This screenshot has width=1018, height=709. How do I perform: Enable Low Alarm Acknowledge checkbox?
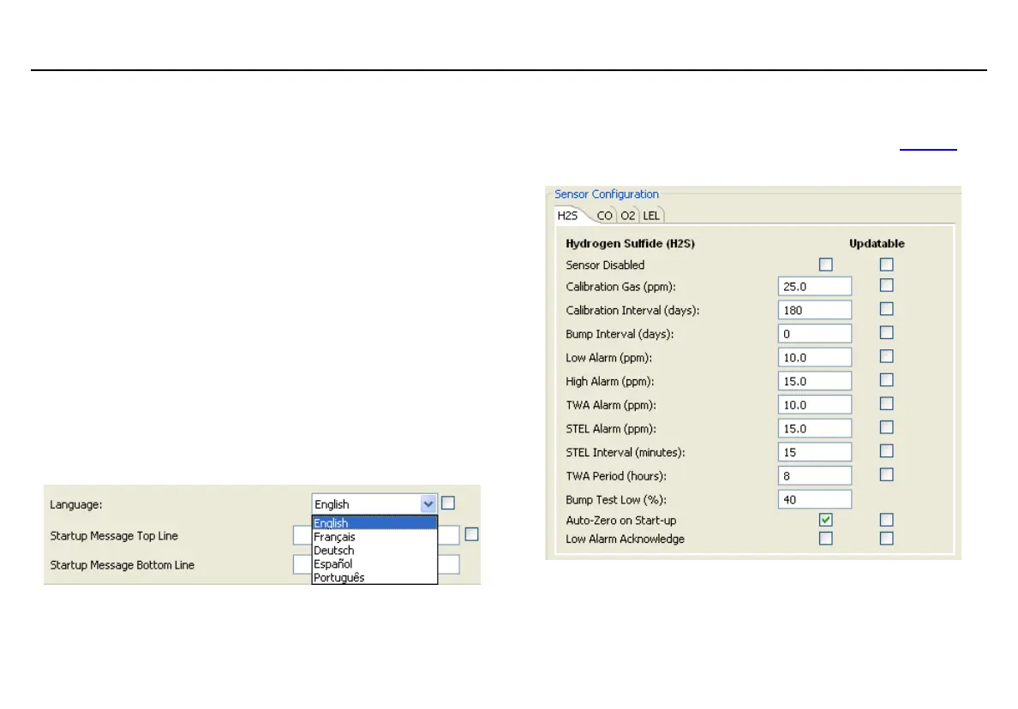(826, 539)
